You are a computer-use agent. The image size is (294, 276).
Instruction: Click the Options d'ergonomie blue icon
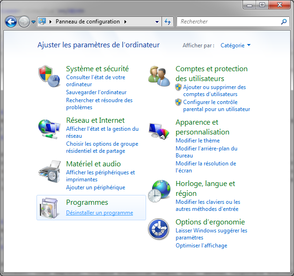(159, 229)
